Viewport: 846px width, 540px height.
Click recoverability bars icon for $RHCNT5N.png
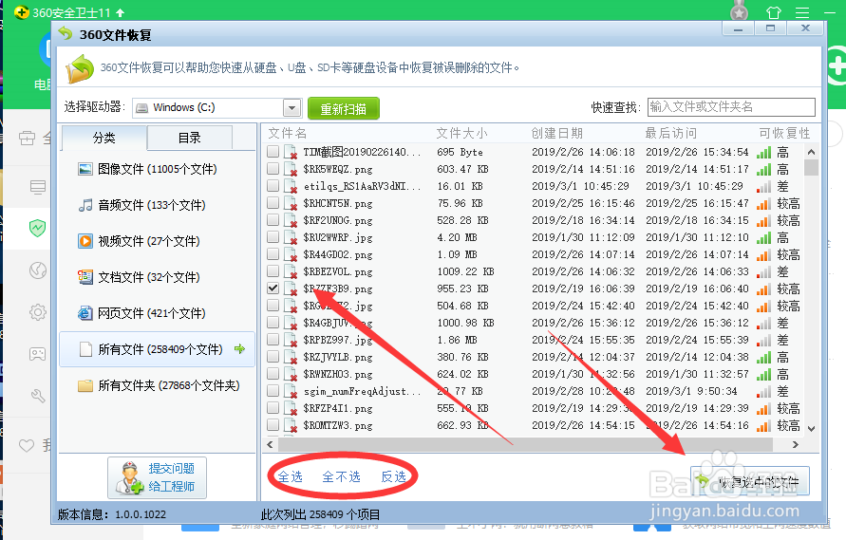763,204
